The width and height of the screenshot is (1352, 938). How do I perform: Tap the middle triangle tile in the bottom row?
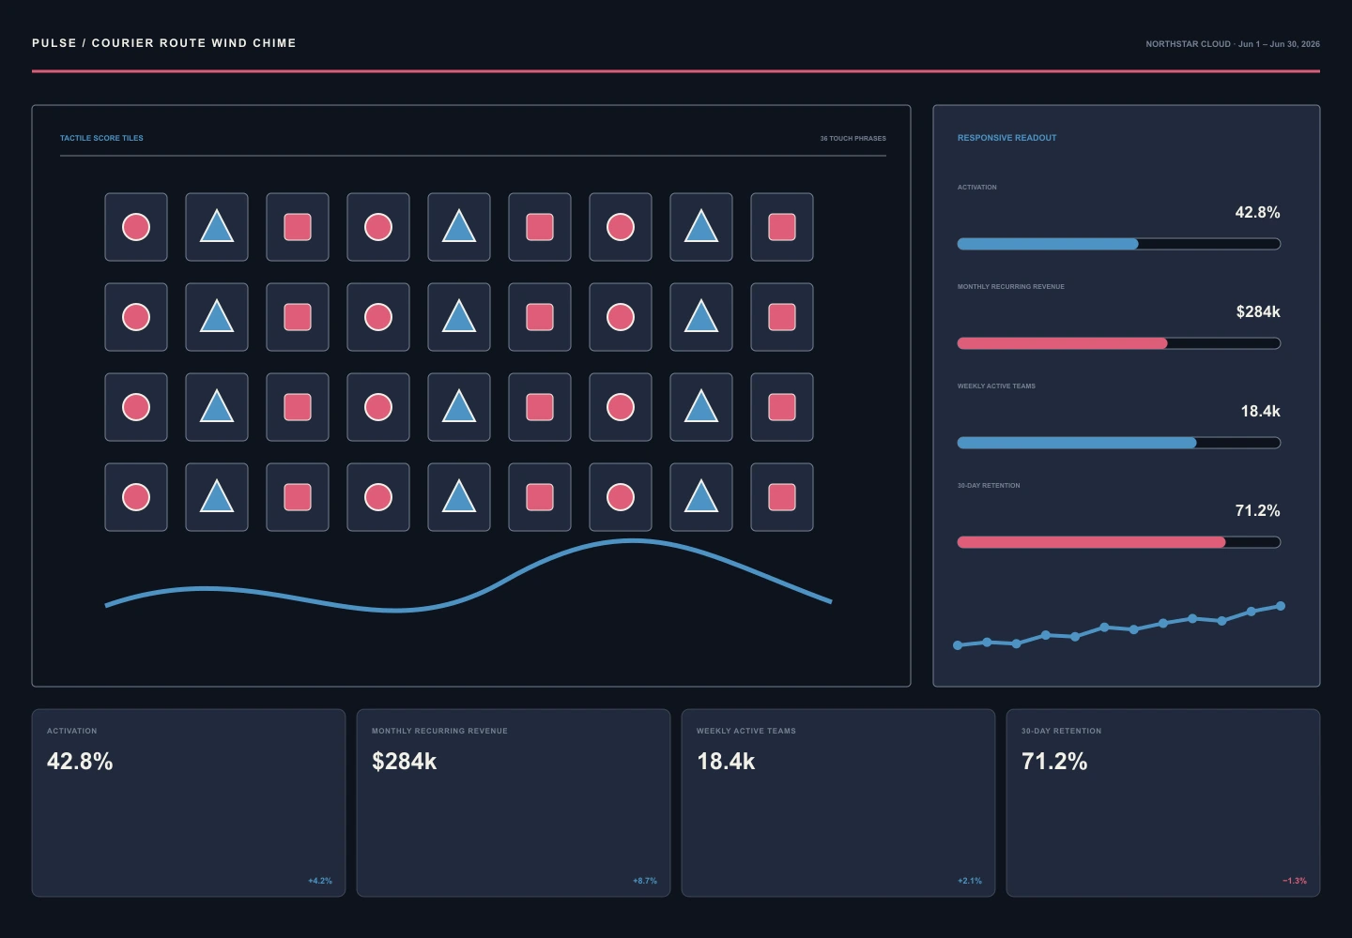[x=459, y=497]
